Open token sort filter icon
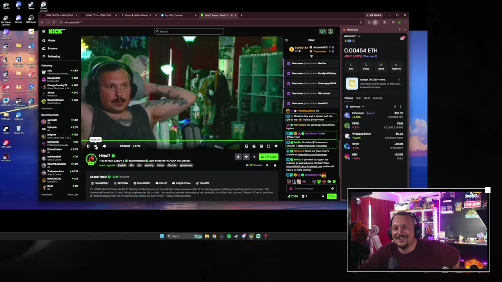The height and width of the screenshot is (282, 502). (395, 107)
